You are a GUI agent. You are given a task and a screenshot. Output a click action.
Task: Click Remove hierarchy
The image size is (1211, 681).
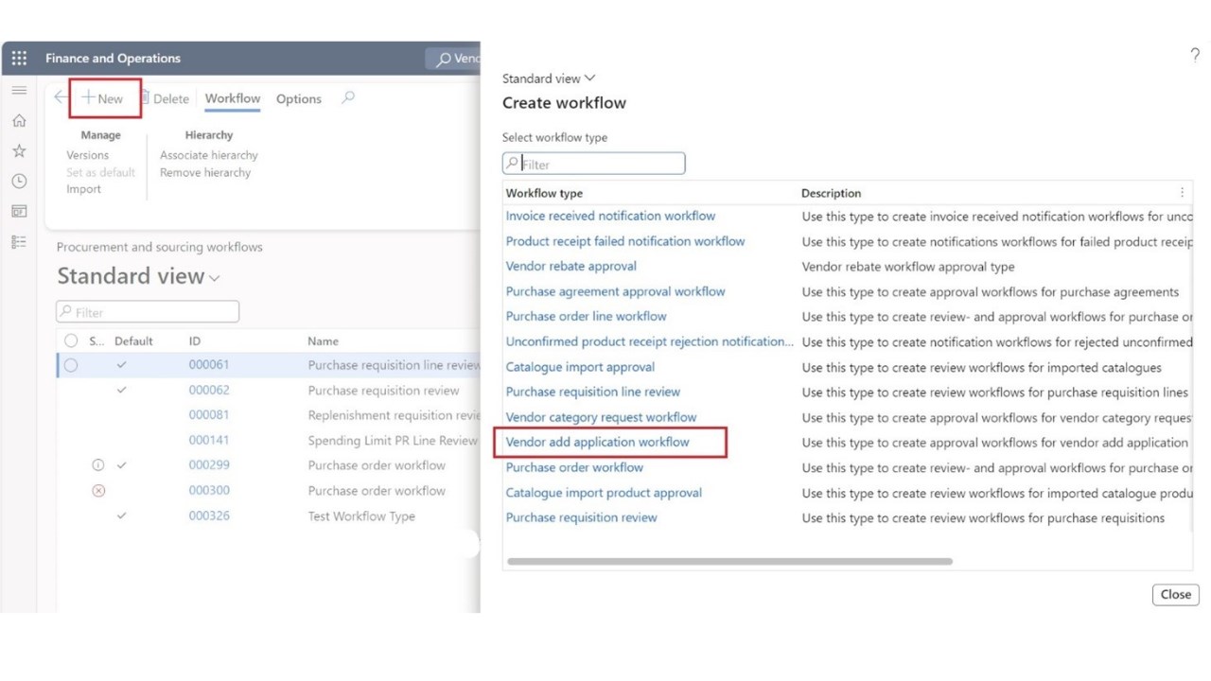(205, 172)
